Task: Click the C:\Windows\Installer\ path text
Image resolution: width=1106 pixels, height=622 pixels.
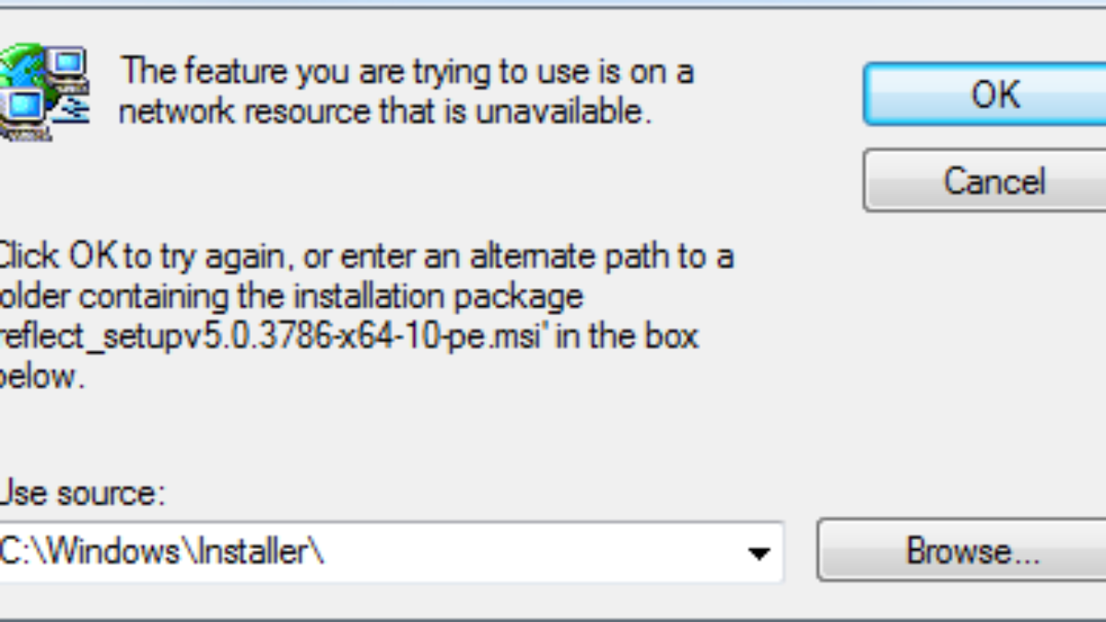Action: coord(162,553)
